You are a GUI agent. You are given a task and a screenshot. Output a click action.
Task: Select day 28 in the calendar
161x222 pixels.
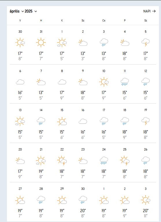click(x=41, y=189)
